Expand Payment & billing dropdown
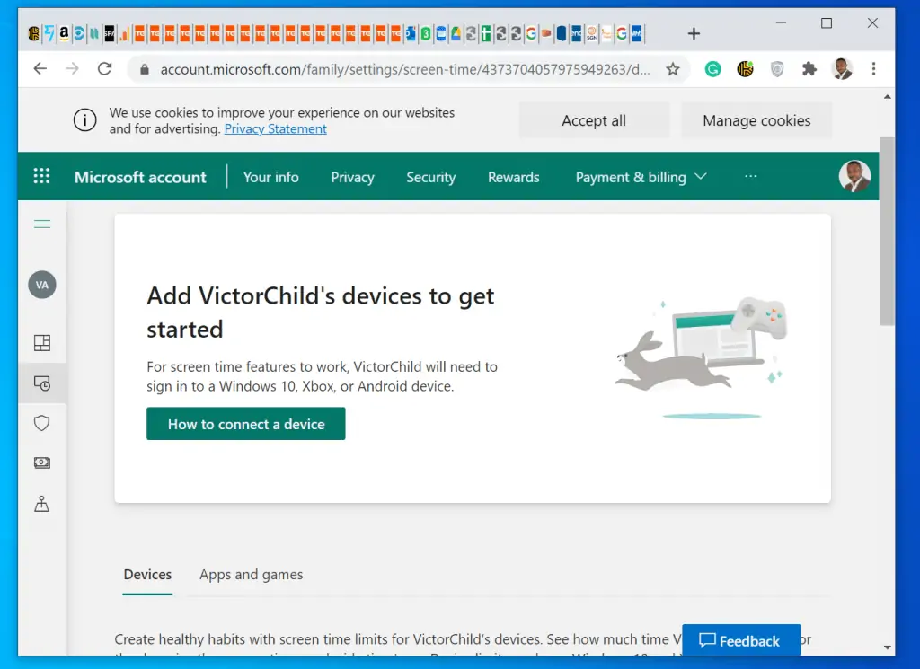The height and width of the screenshot is (669, 920). pos(641,177)
